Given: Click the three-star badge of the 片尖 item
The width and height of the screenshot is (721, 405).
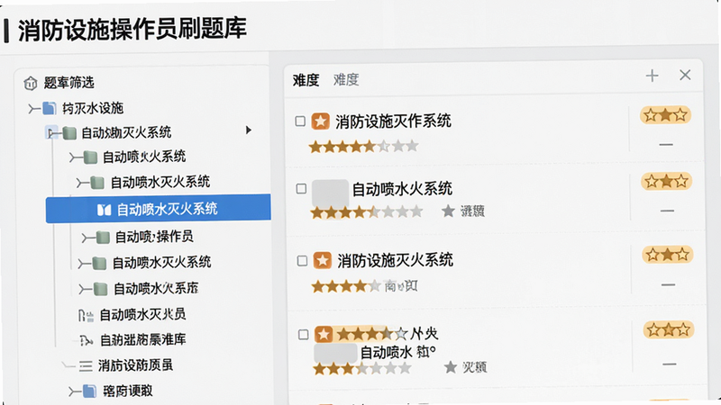Looking at the screenshot, I should 669,329.
